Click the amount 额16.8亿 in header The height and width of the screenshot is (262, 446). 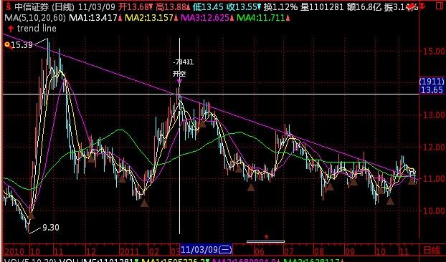(x=364, y=7)
